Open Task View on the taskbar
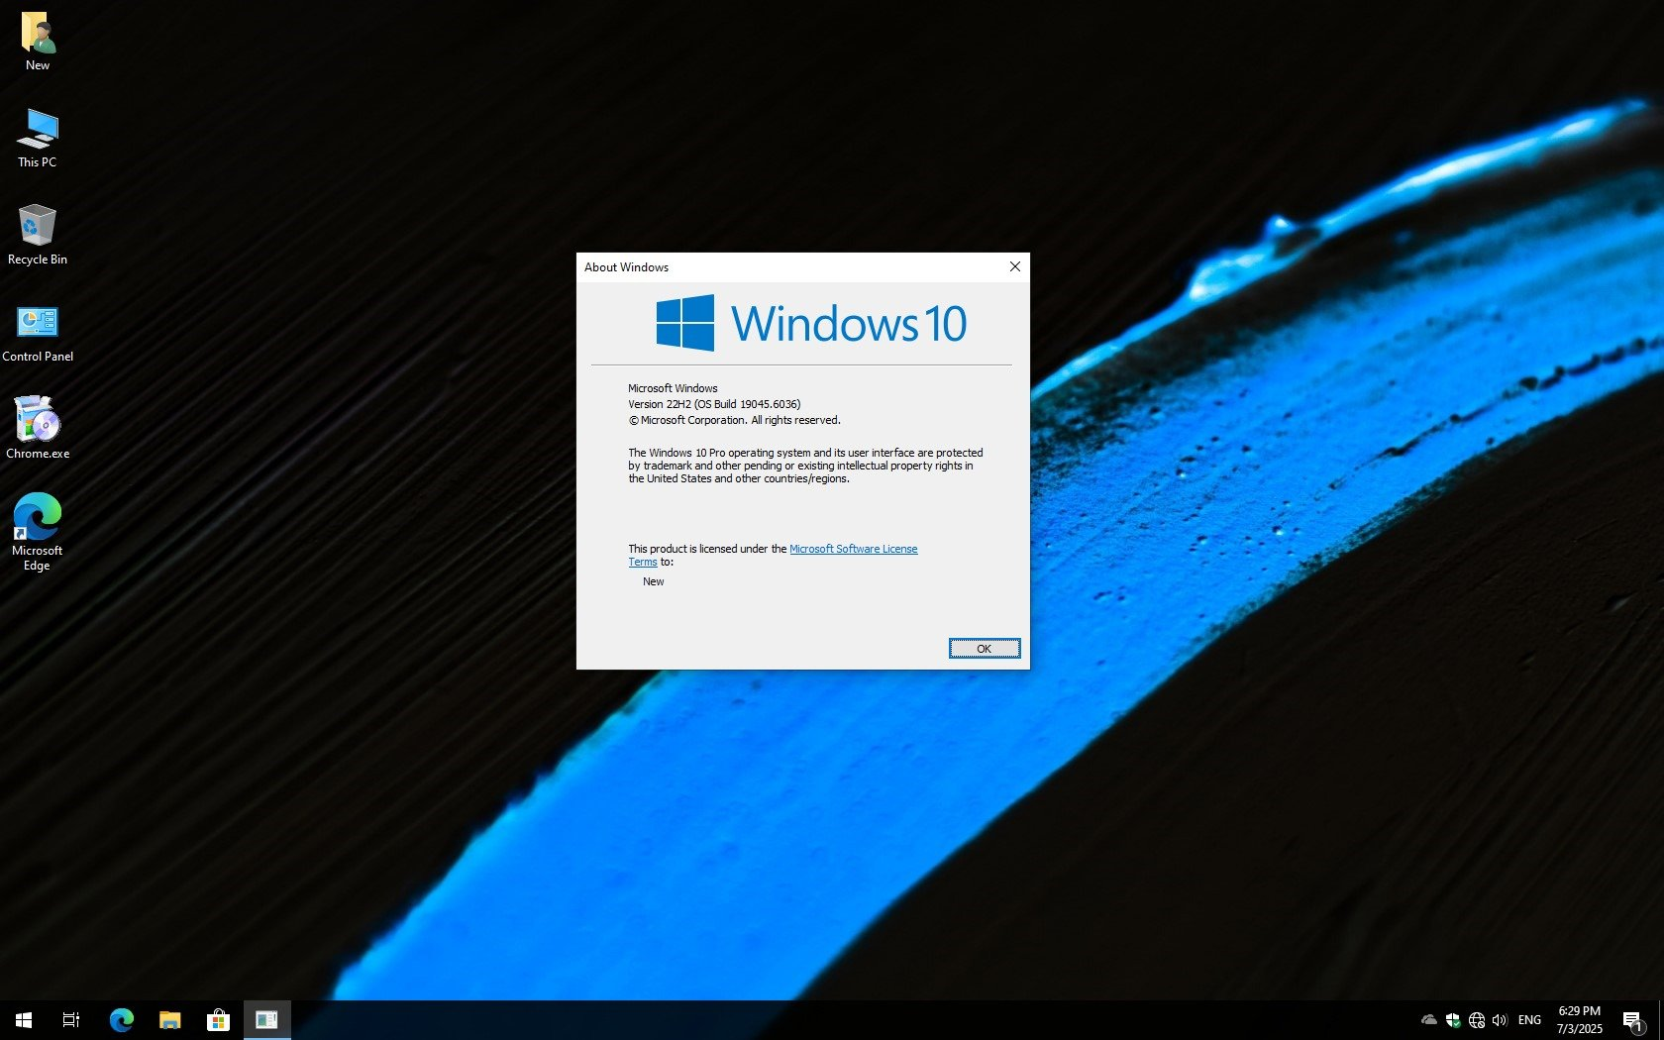Viewport: 1664px width, 1040px height. pos(70,1019)
